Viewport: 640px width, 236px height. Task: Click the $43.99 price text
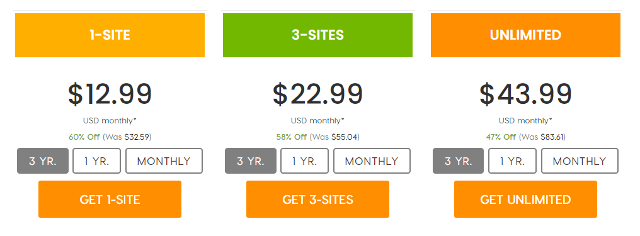pyautogui.click(x=525, y=94)
